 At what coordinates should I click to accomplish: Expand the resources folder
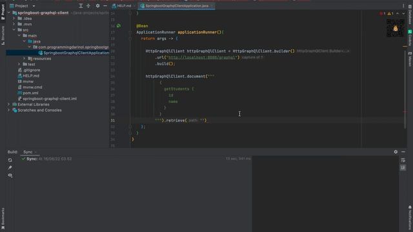coord(25,59)
